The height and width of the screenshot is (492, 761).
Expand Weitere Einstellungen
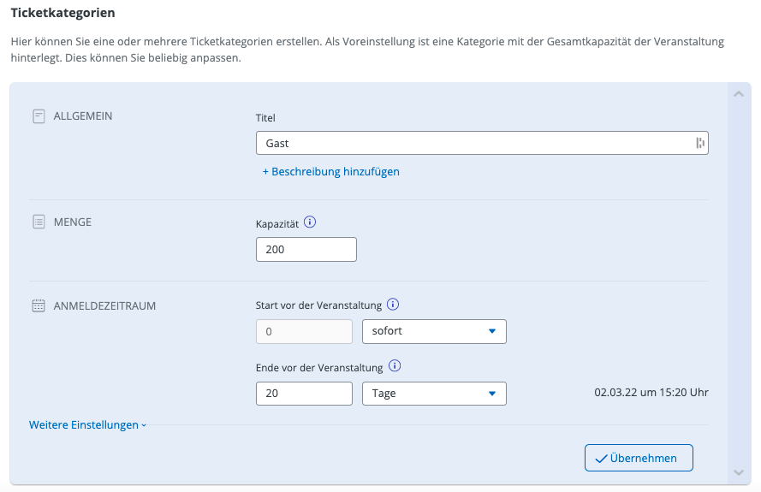[x=87, y=425]
